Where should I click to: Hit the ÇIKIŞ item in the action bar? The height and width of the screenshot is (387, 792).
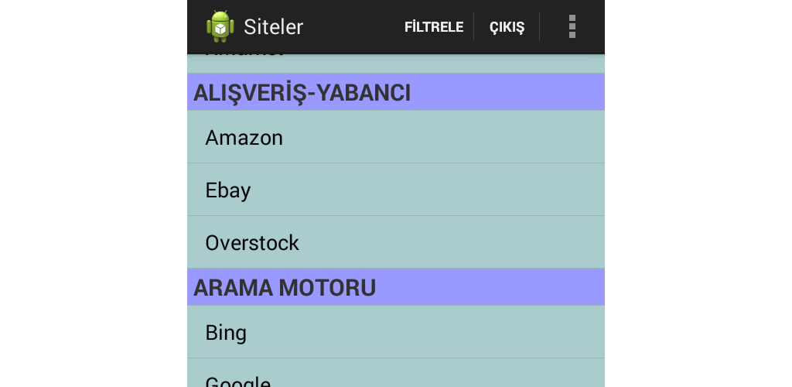pos(507,27)
